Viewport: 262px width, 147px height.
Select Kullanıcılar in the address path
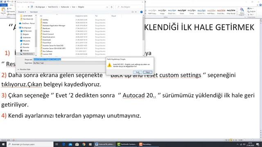(x=65, y=7)
